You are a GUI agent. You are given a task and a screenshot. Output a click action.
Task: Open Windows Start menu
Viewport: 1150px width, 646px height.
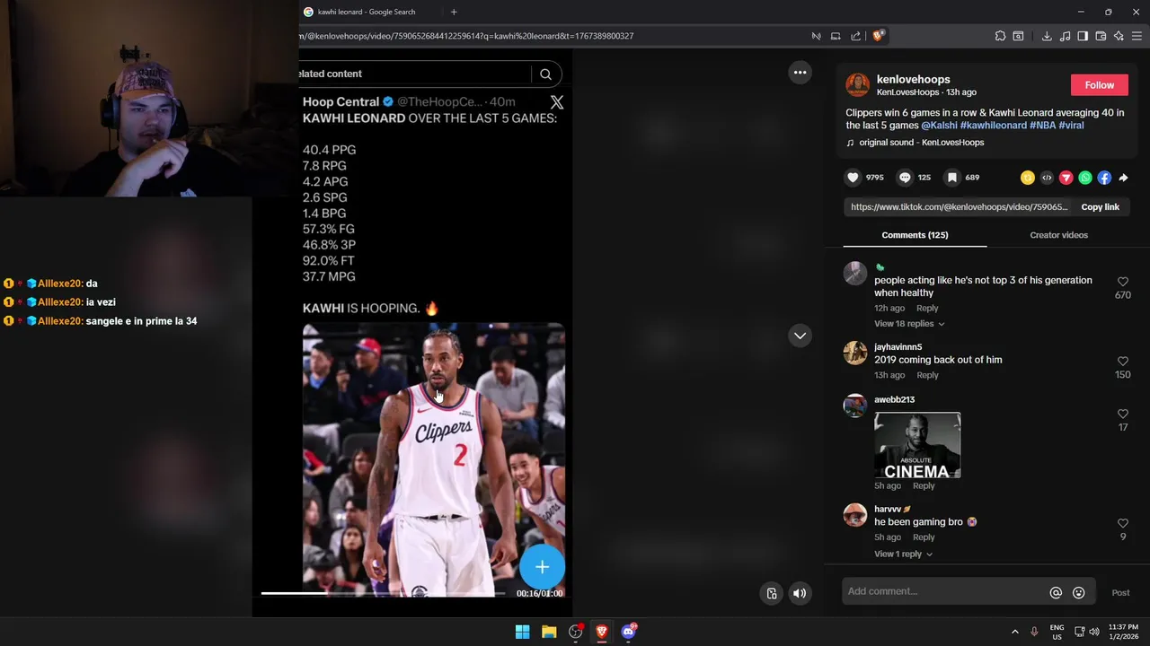(522, 632)
